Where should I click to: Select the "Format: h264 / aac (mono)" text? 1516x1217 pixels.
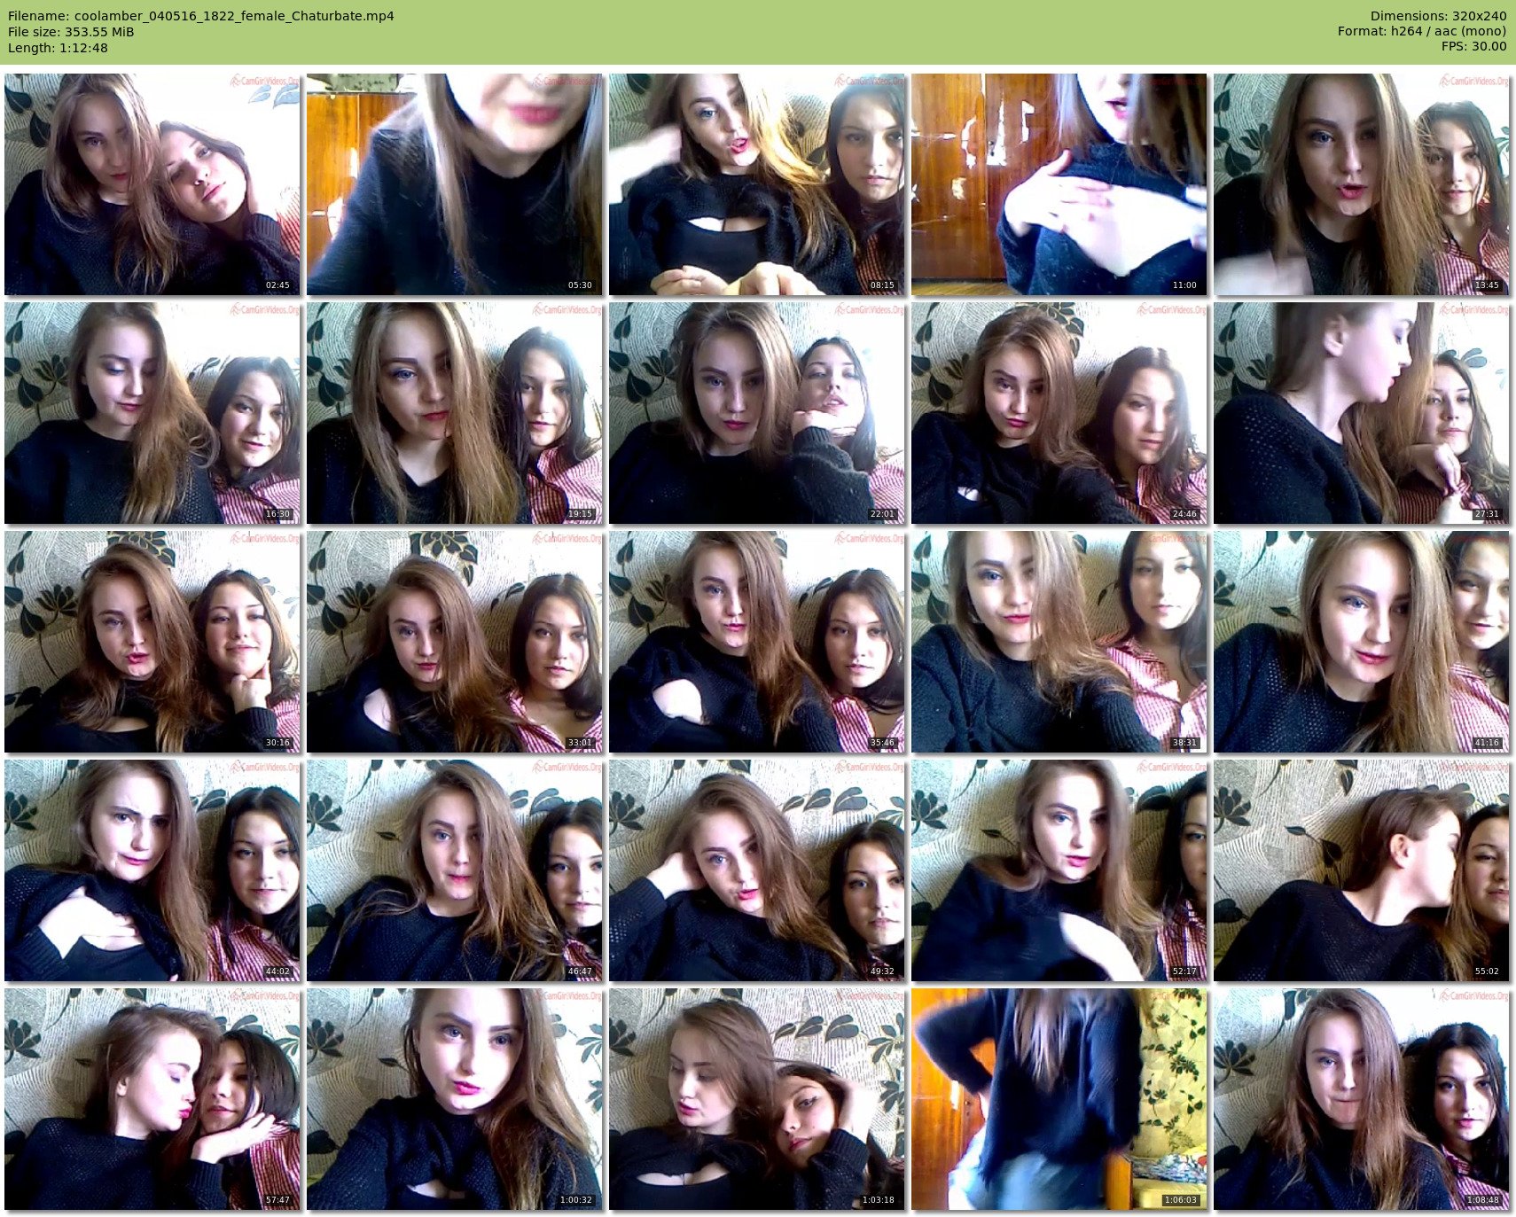pos(1422,32)
